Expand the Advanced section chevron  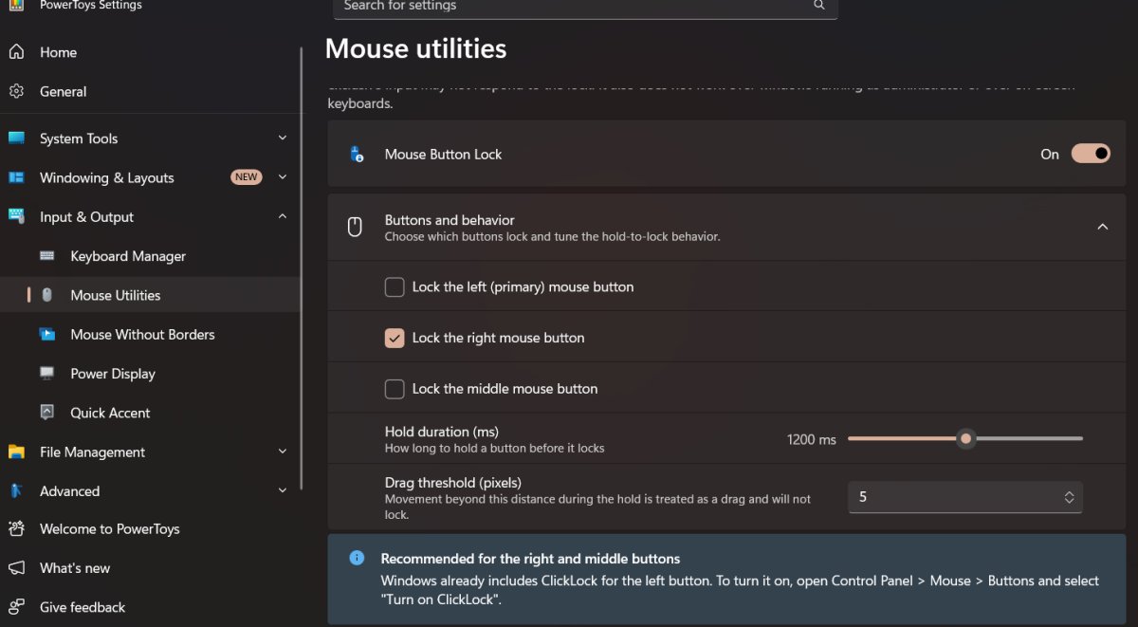coord(283,490)
